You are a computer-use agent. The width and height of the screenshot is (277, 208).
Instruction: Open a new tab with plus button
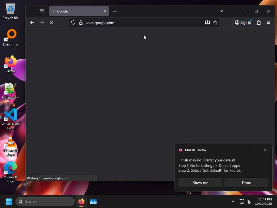(x=115, y=11)
